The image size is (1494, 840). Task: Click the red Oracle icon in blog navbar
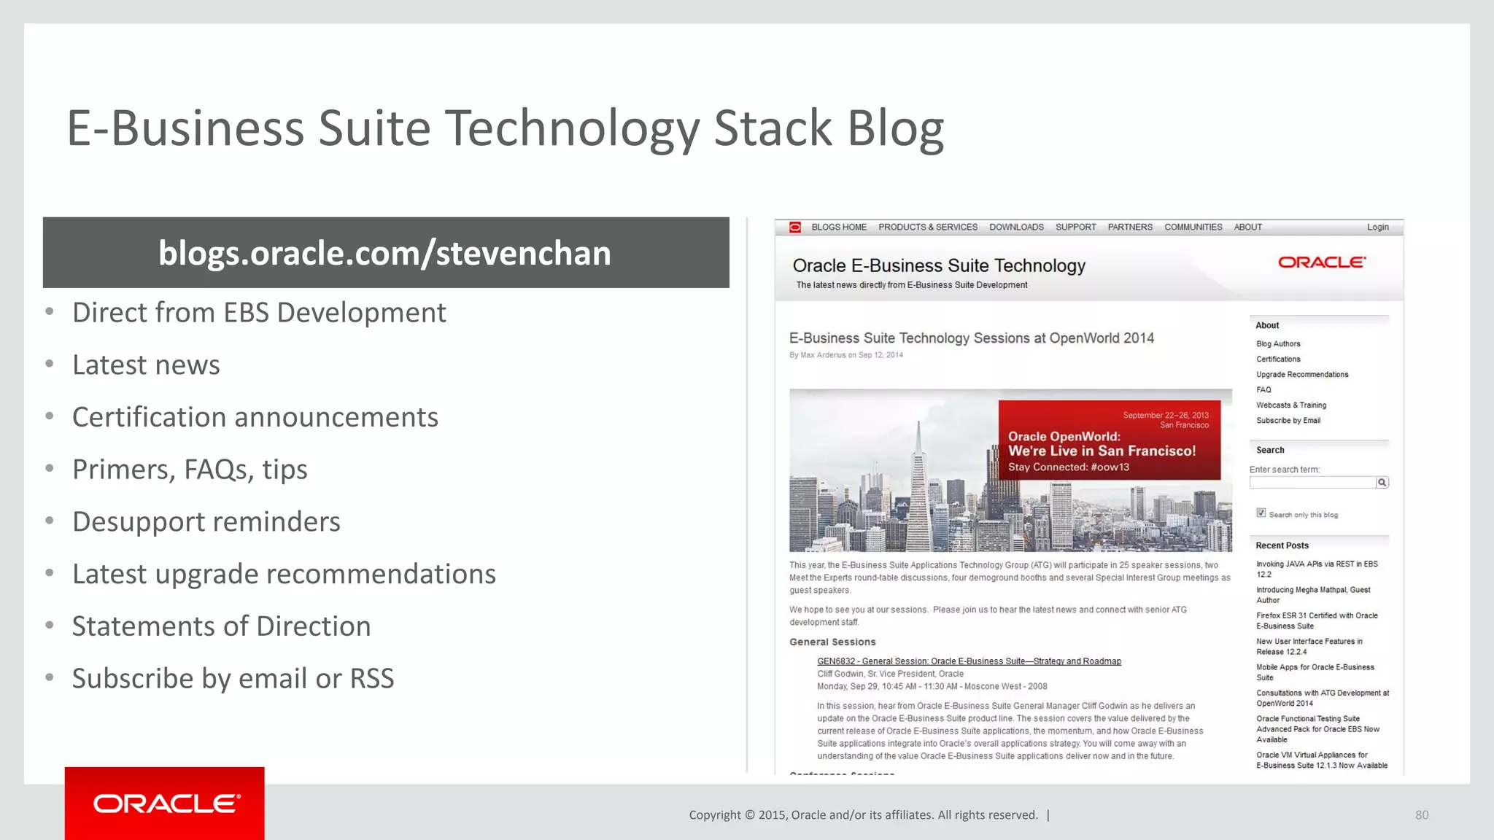795,227
